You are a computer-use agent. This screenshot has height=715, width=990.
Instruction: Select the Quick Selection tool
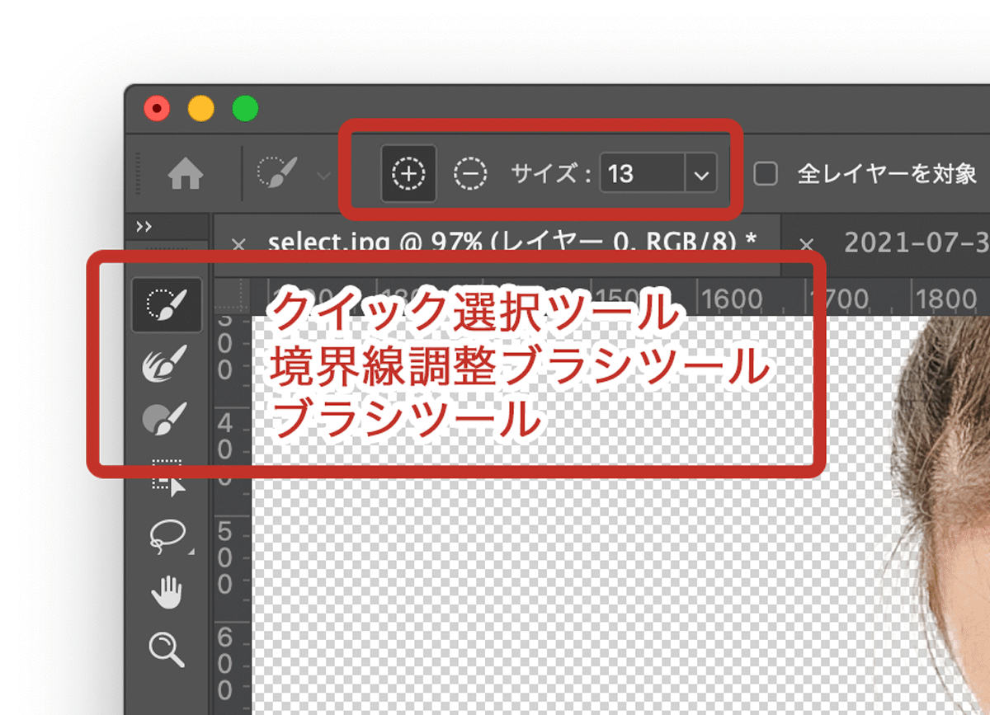(167, 303)
